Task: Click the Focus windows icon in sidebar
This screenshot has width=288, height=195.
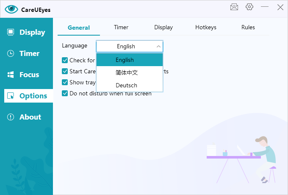Action: click(11, 75)
